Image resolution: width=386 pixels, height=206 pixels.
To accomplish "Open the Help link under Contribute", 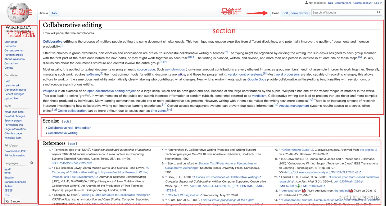I will pyautogui.click(x=7, y=81).
